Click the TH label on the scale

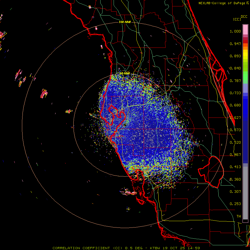pos(239,216)
